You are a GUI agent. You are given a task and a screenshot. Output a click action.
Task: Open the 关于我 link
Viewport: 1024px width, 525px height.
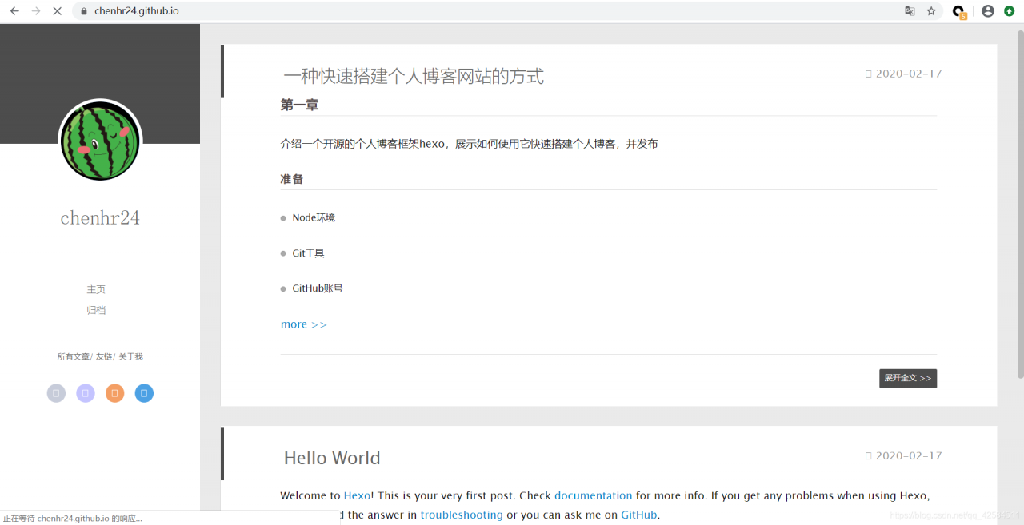[x=130, y=356]
